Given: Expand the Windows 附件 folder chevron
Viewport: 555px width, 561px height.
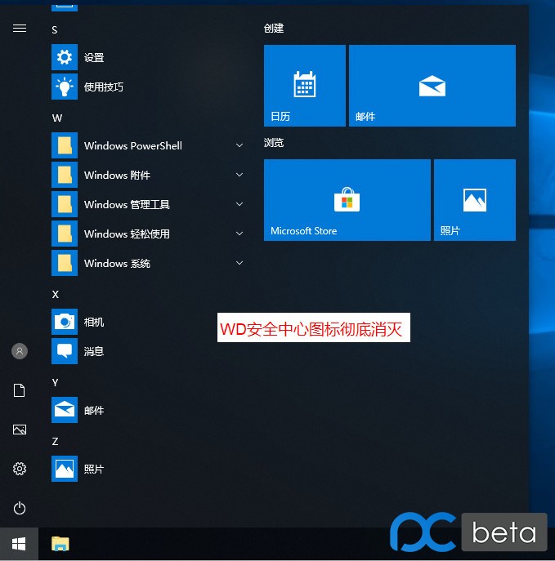Looking at the screenshot, I should 239,175.
